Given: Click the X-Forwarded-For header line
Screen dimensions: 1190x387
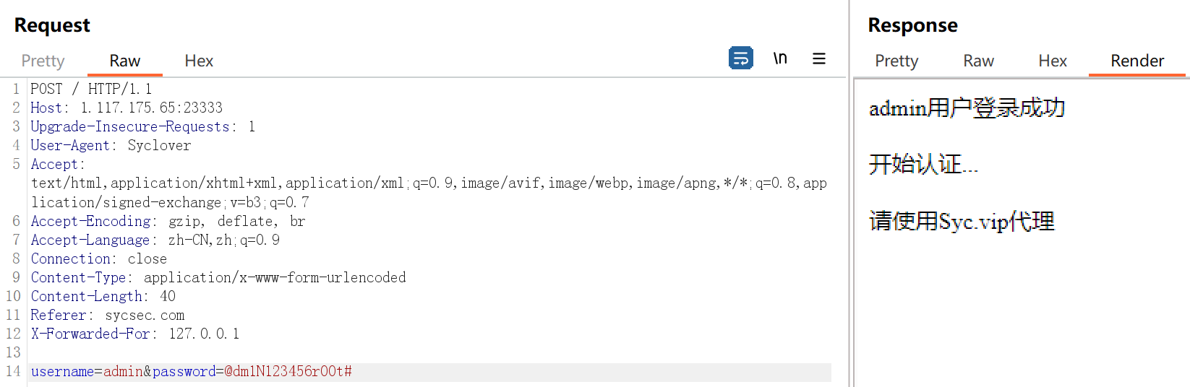Looking at the screenshot, I should [x=134, y=334].
